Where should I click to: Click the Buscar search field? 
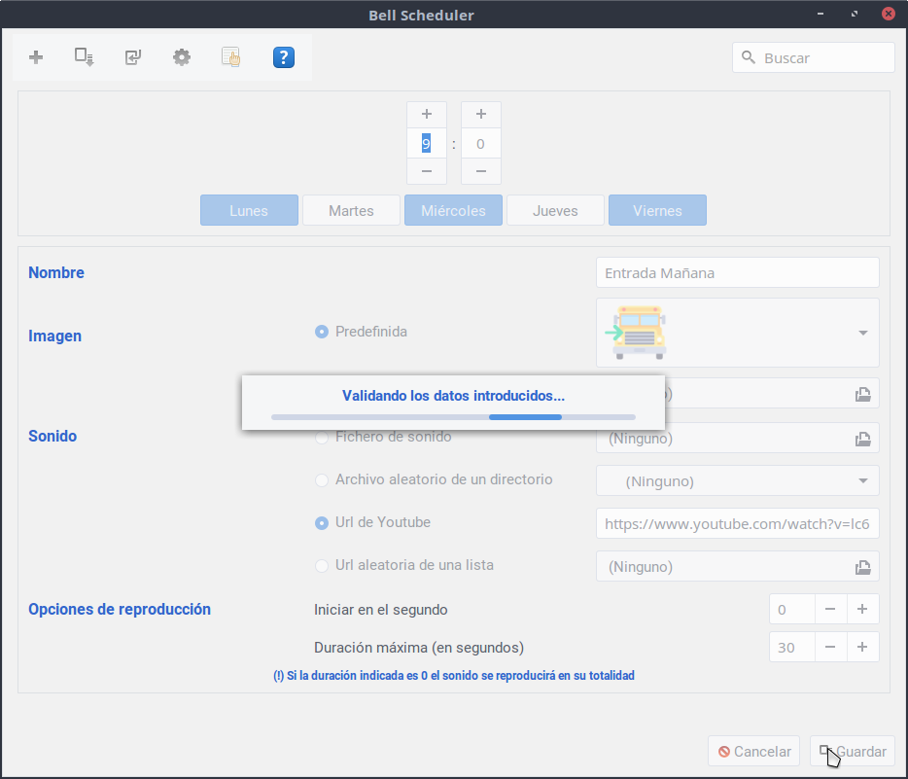823,57
